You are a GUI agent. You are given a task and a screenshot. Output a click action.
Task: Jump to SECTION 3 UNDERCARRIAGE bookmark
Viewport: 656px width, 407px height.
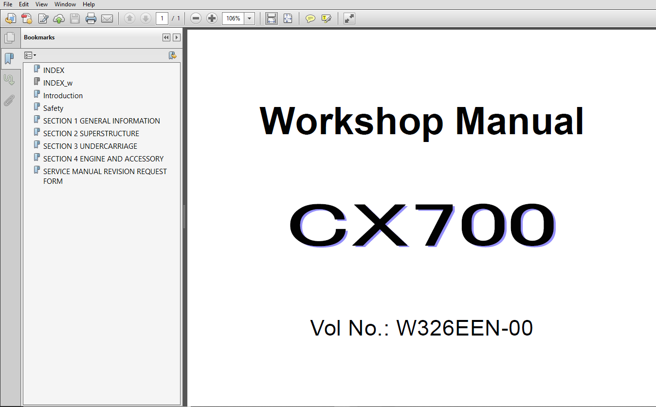click(90, 146)
